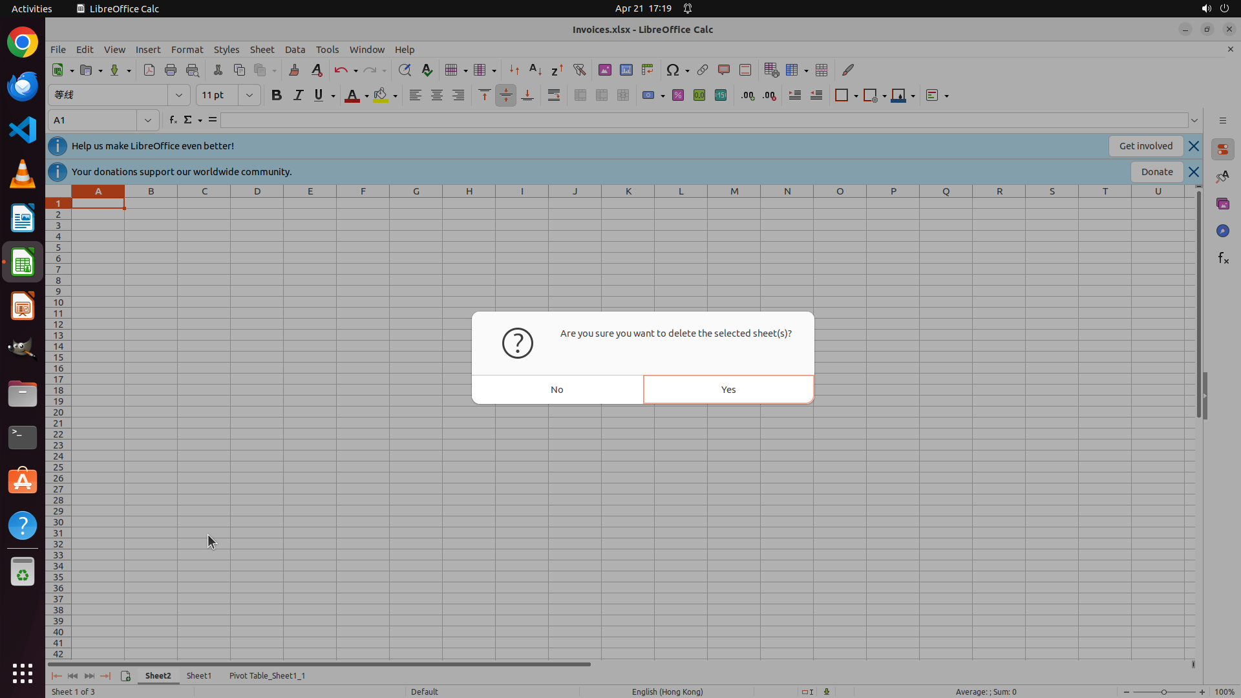Toggle Bold formatting
This screenshot has height=698, width=1241.
277,95
